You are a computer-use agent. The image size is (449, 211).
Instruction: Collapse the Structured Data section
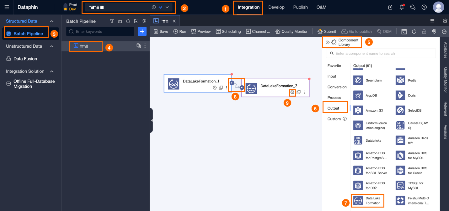coord(52,21)
